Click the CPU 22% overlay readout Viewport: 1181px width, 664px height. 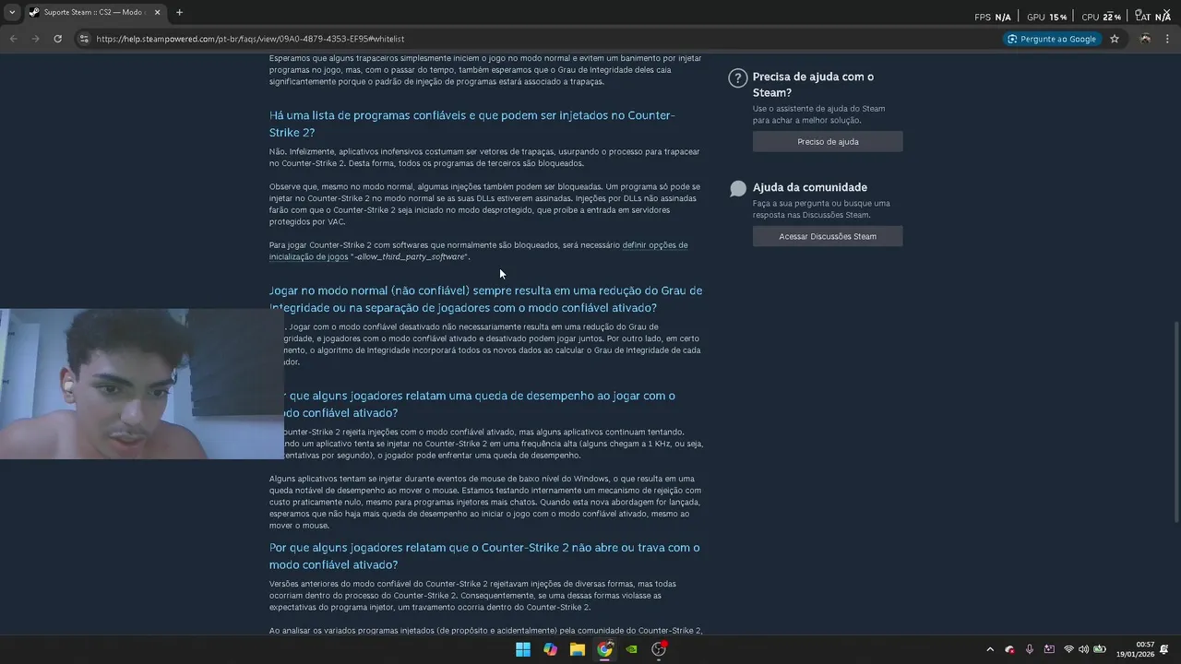point(1102,17)
